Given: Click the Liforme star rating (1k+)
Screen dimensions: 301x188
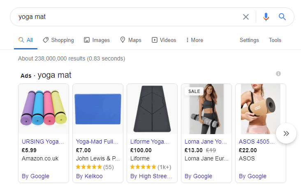Looking at the screenshot, I should point(150,167).
